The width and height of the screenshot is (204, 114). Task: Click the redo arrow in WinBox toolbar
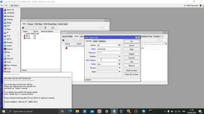(6, 5)
